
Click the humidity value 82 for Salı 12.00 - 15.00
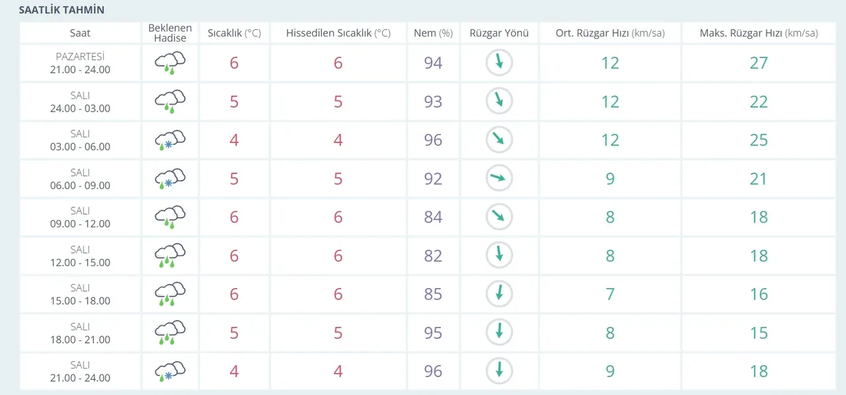(x=433, y=256)
